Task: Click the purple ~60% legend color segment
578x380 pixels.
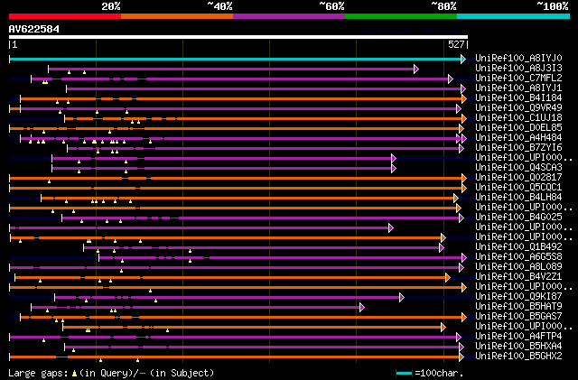Action: click(x=289, y=16)
